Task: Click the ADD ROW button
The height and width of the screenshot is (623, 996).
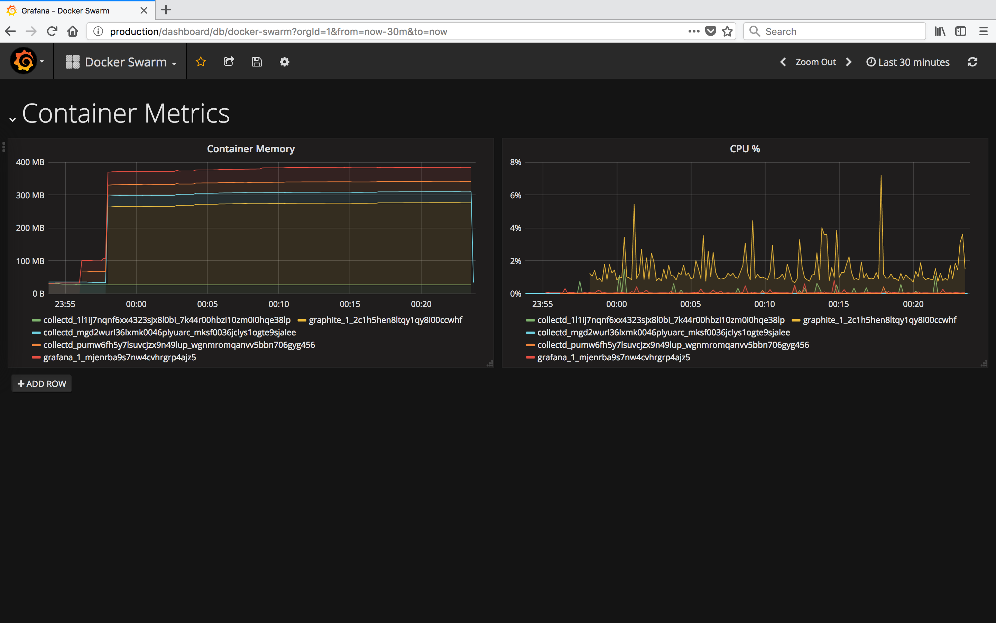Action: click(41, 383)
